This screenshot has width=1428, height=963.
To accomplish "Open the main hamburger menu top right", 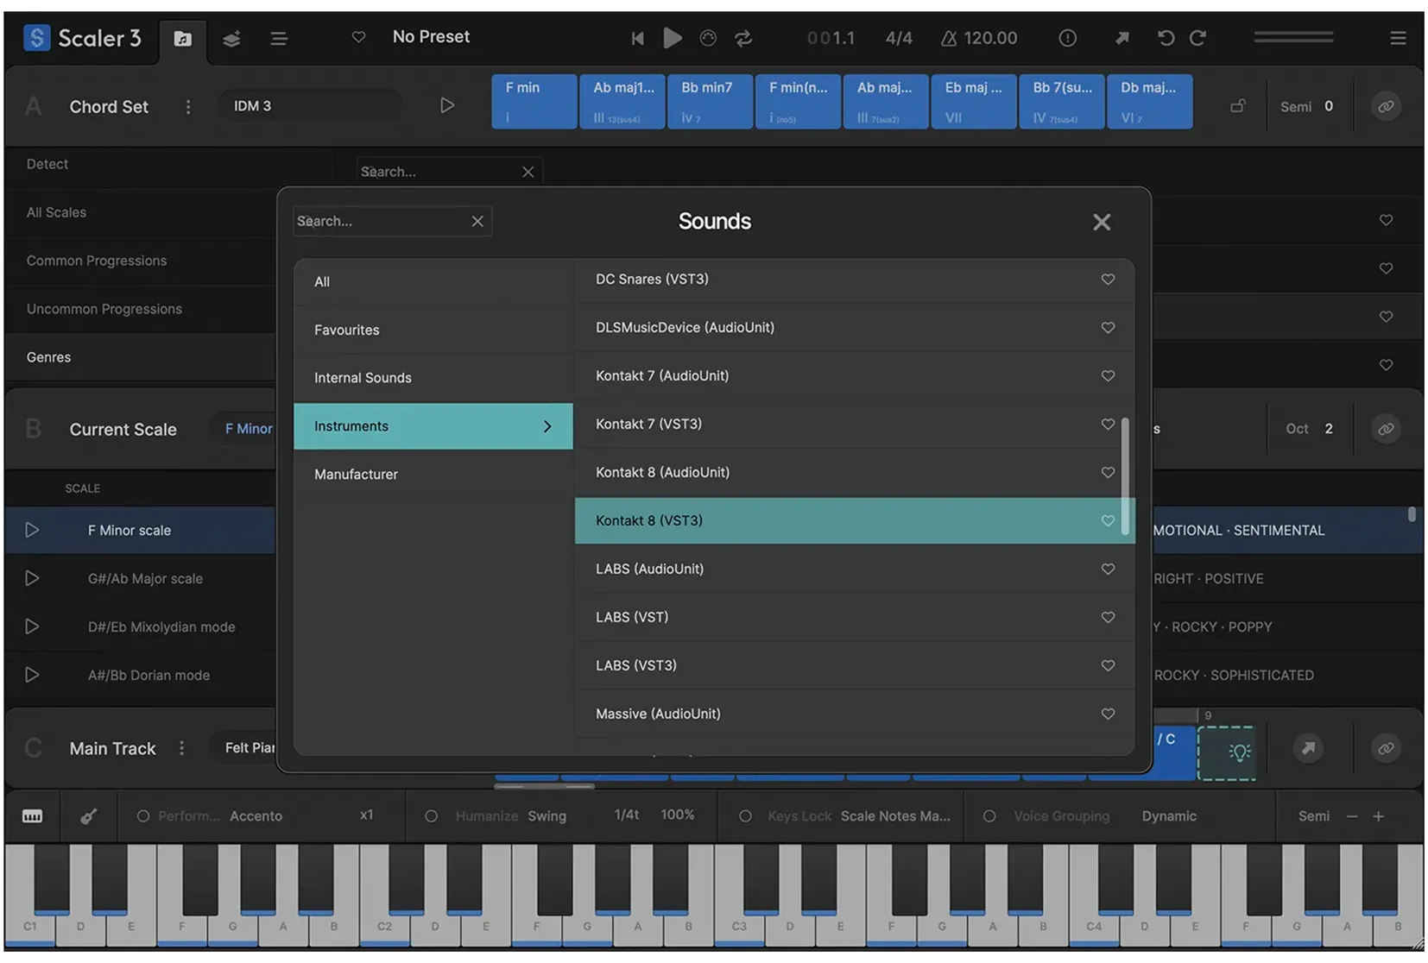I will [x=1398, y=38].
